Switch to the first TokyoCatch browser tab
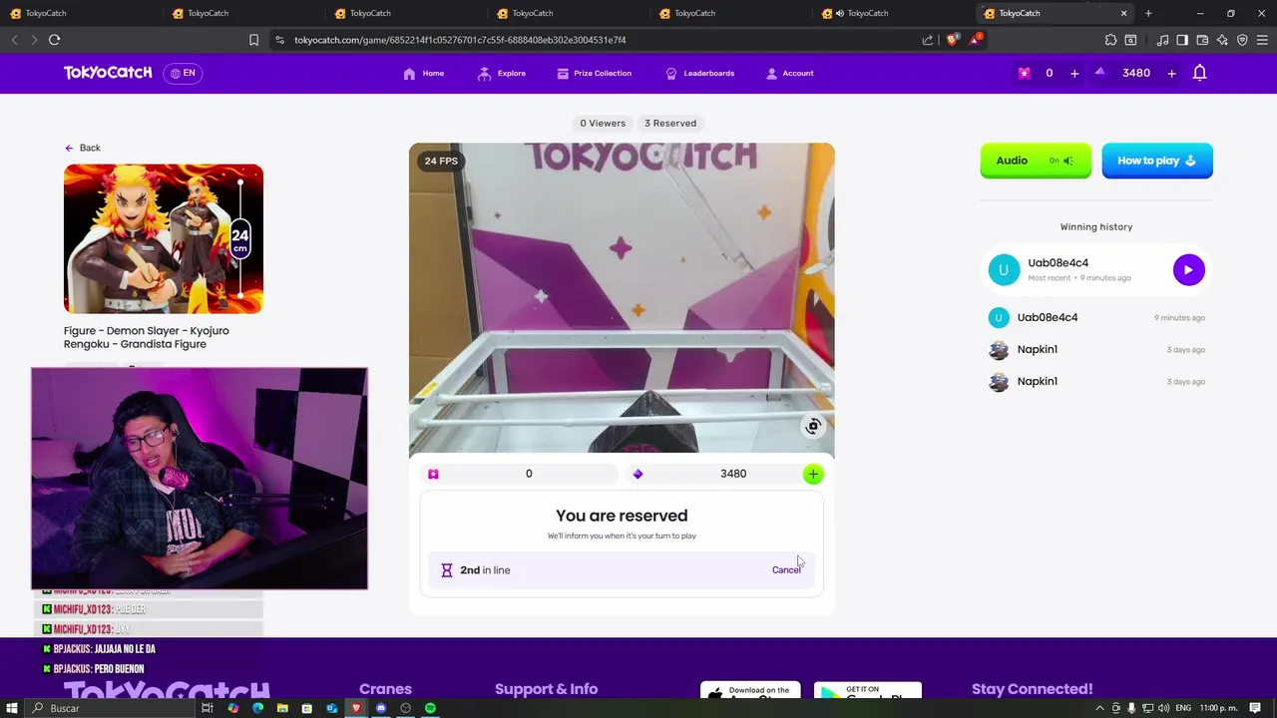The width and height of the screenshot is (1277, 718). (80, 13)
